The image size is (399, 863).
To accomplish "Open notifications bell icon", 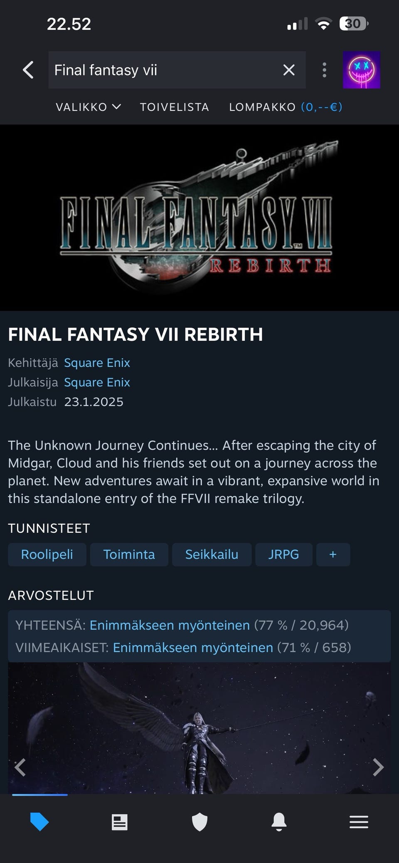I will tap(279, 822).
